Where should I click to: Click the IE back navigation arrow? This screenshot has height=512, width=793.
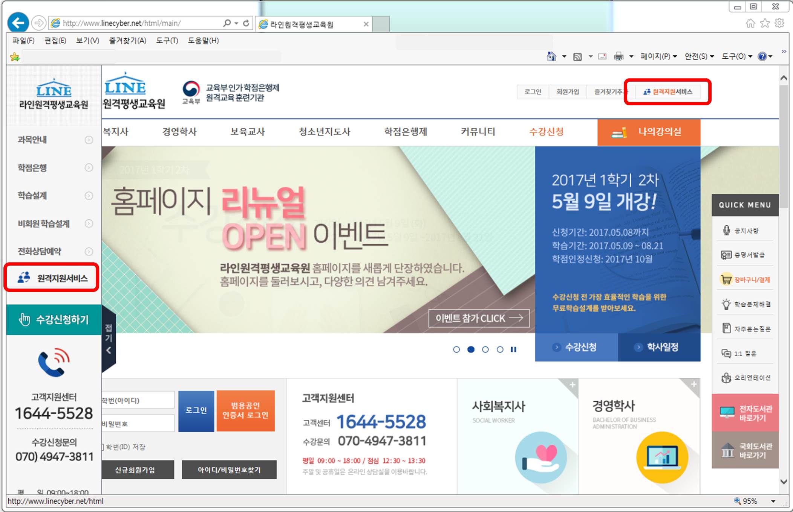click(18, 23)
